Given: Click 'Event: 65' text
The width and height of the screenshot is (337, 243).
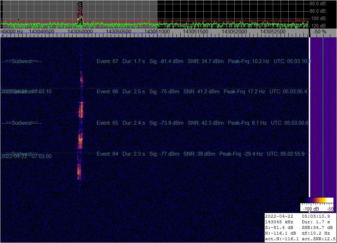Looking at the screenshot, I should (x=107, y=123).
